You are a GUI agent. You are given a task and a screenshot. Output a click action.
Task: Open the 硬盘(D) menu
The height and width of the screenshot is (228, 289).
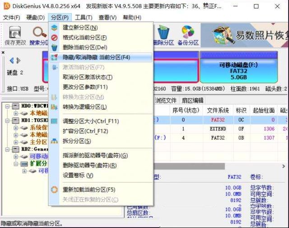coord(35,18)
